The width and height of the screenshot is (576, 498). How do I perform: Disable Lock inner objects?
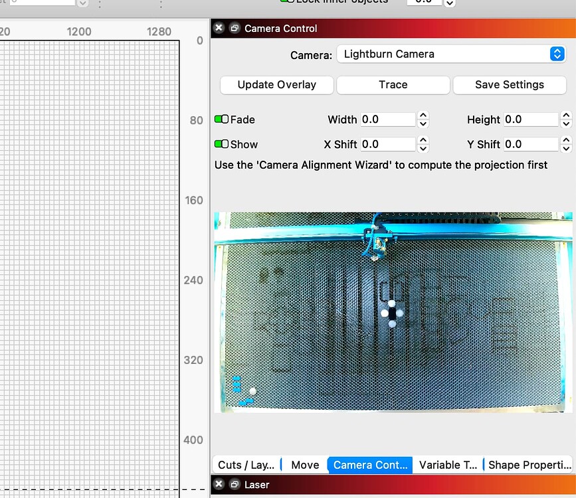(x=288, y=1)
